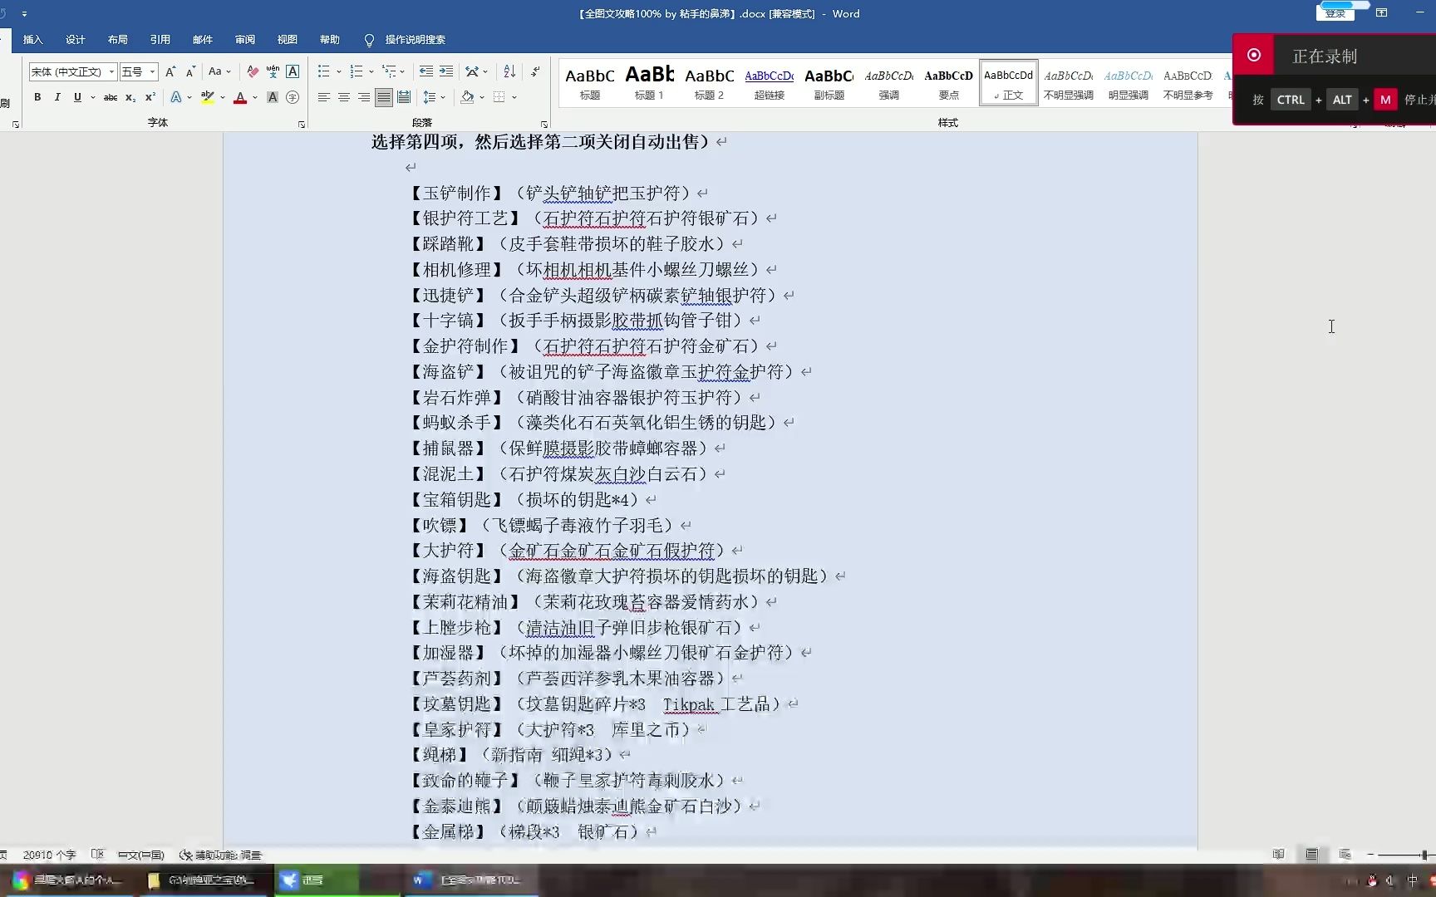Apply 超链接 style
This screenshot has width=1436, height=897.
click(769, 82)
